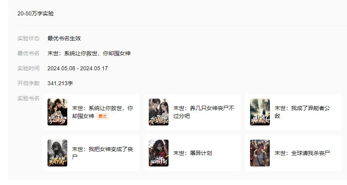Select title text 末世：我成了异能者公敌
Viewport: 347px width, 185px height.
point(302,112)
